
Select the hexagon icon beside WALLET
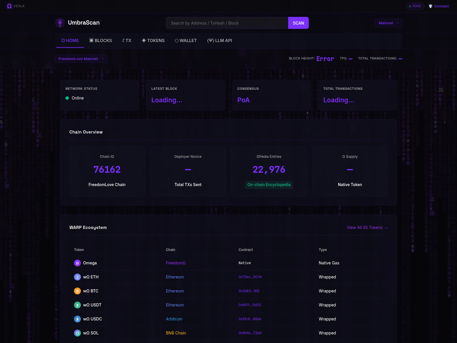[177, 41]
